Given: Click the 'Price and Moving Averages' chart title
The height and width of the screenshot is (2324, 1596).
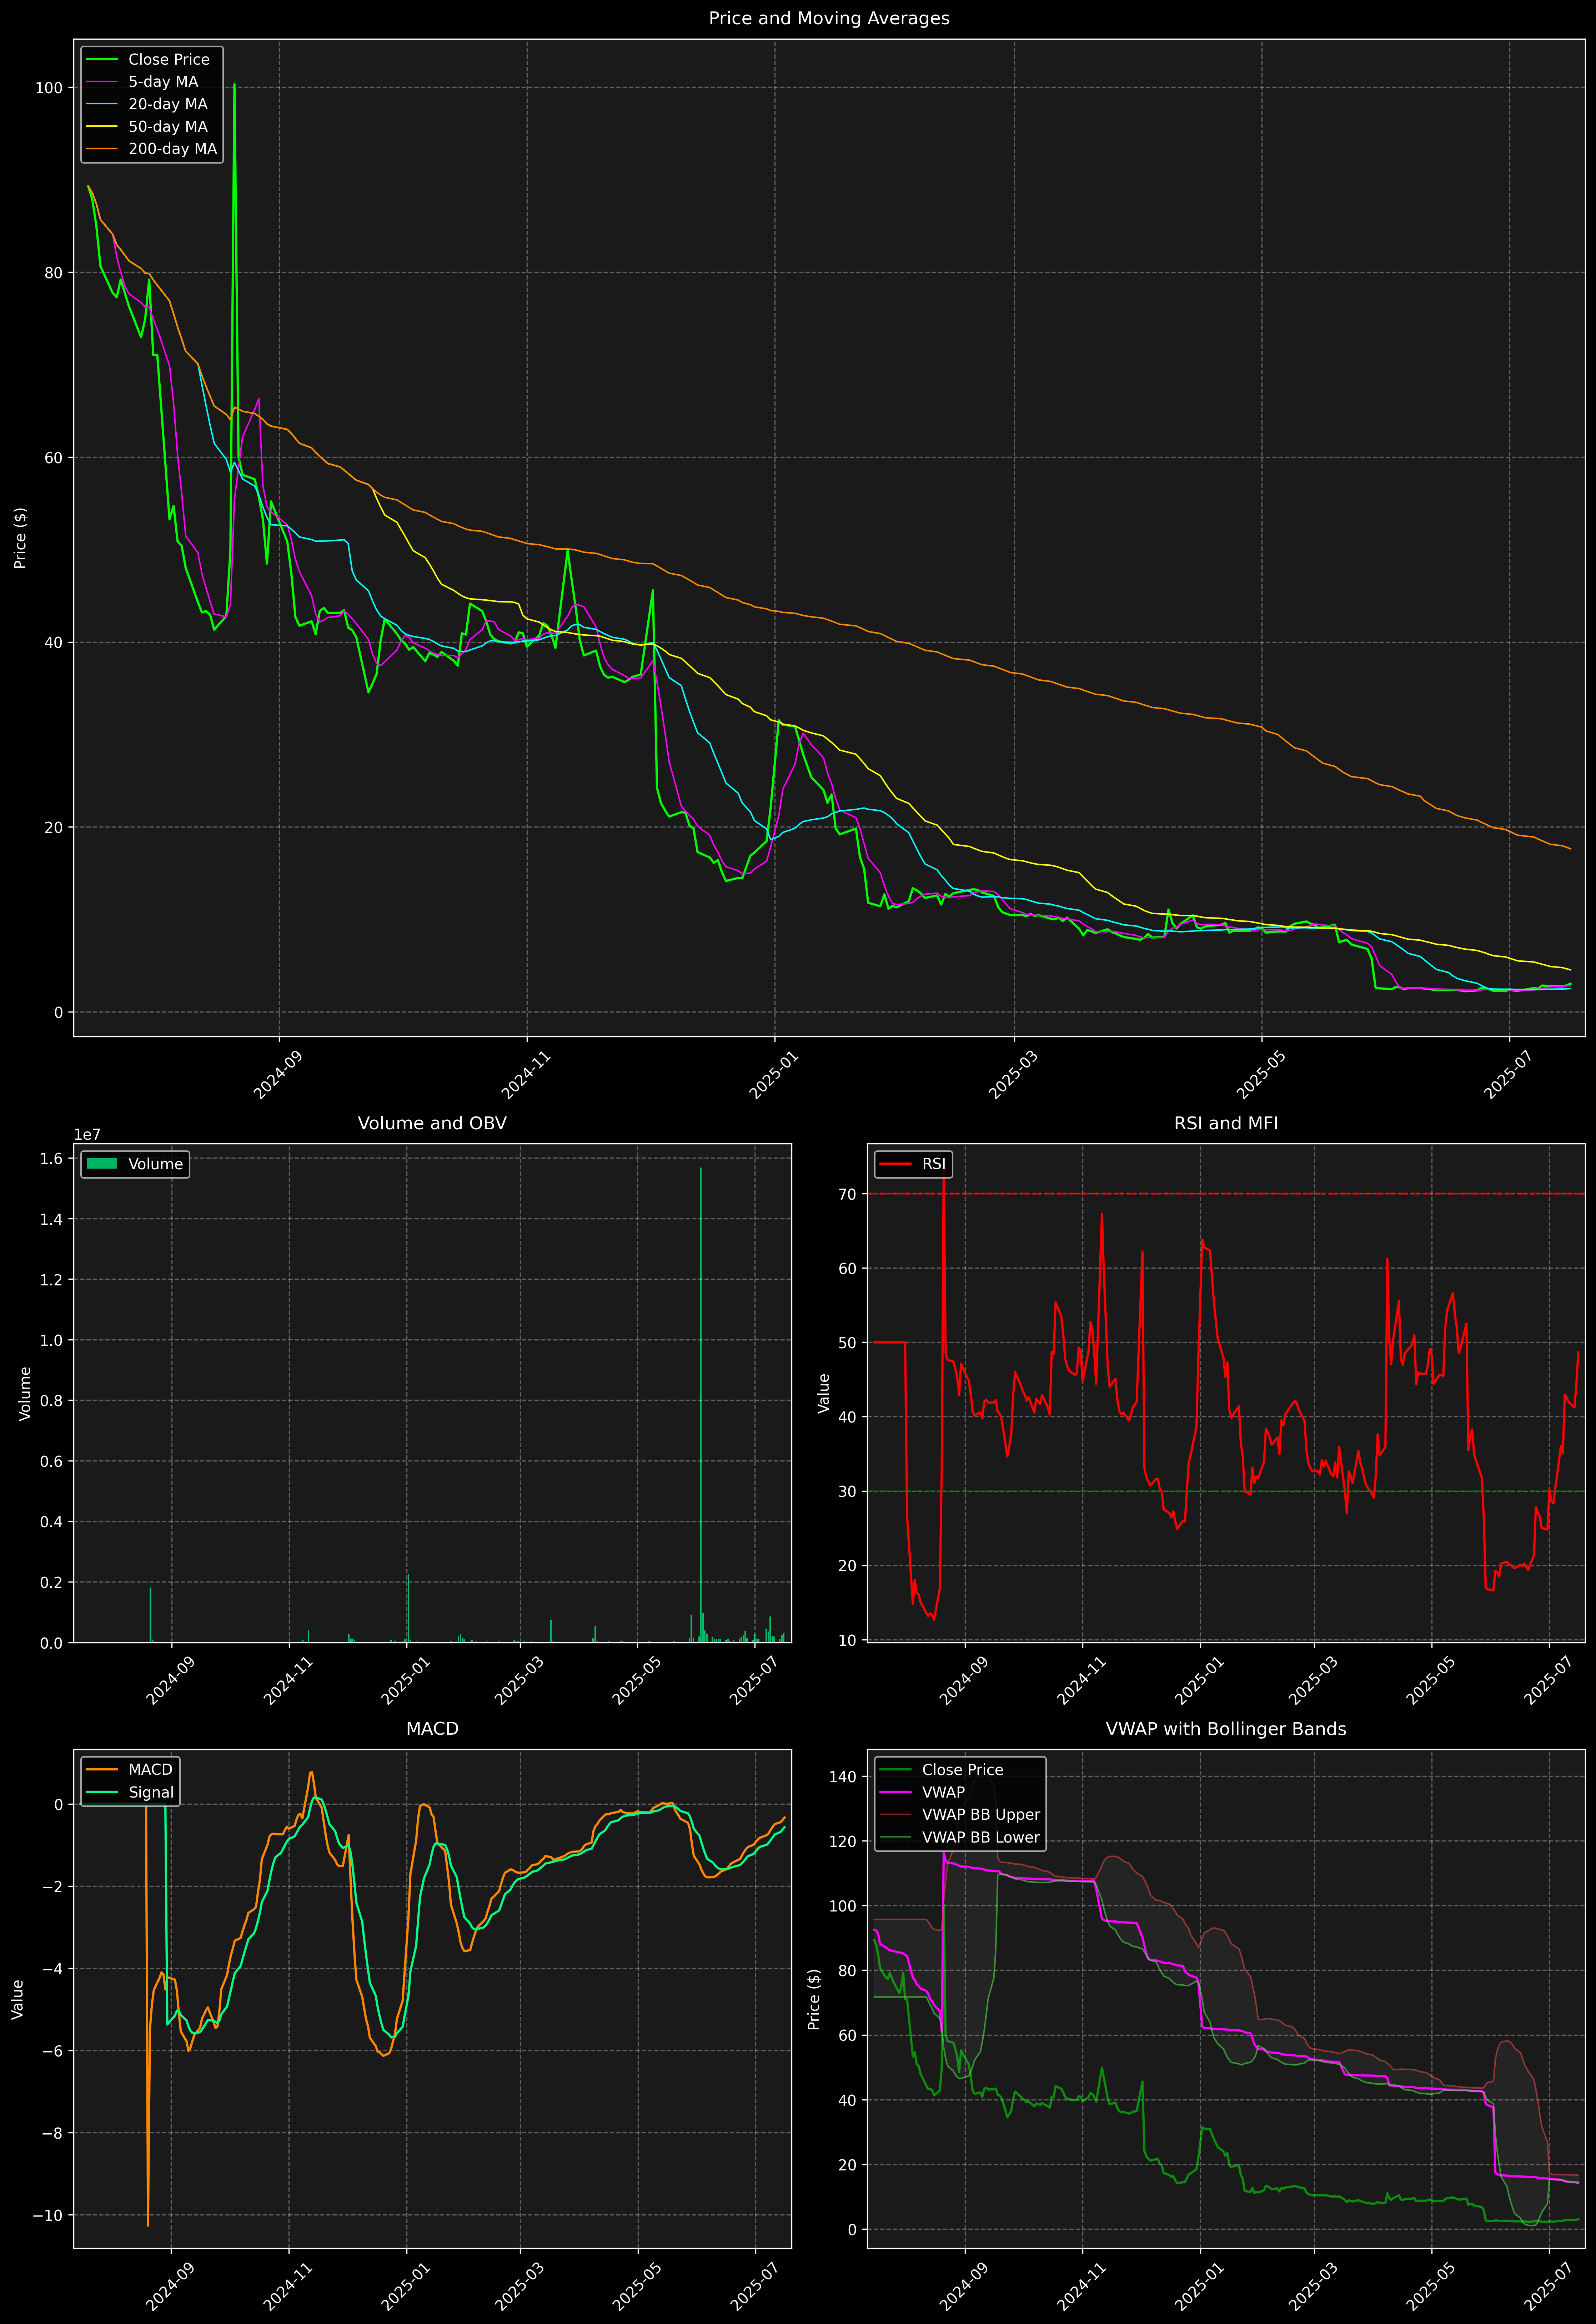Looking at the screenshot, I should click(x=829, y=18).
